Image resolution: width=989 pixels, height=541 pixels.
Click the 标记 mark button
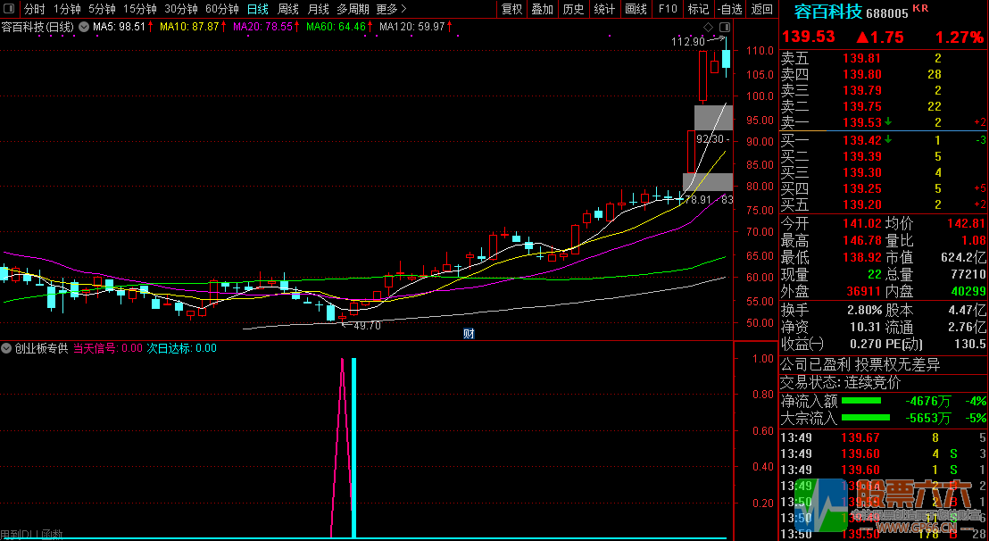point(698,9)
